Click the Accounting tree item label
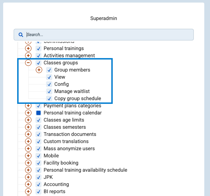Viewport: 210px width, 196px height. click(56, 184)
